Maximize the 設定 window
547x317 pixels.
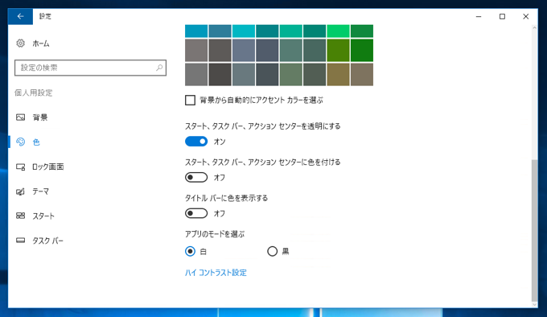point(502,16)
